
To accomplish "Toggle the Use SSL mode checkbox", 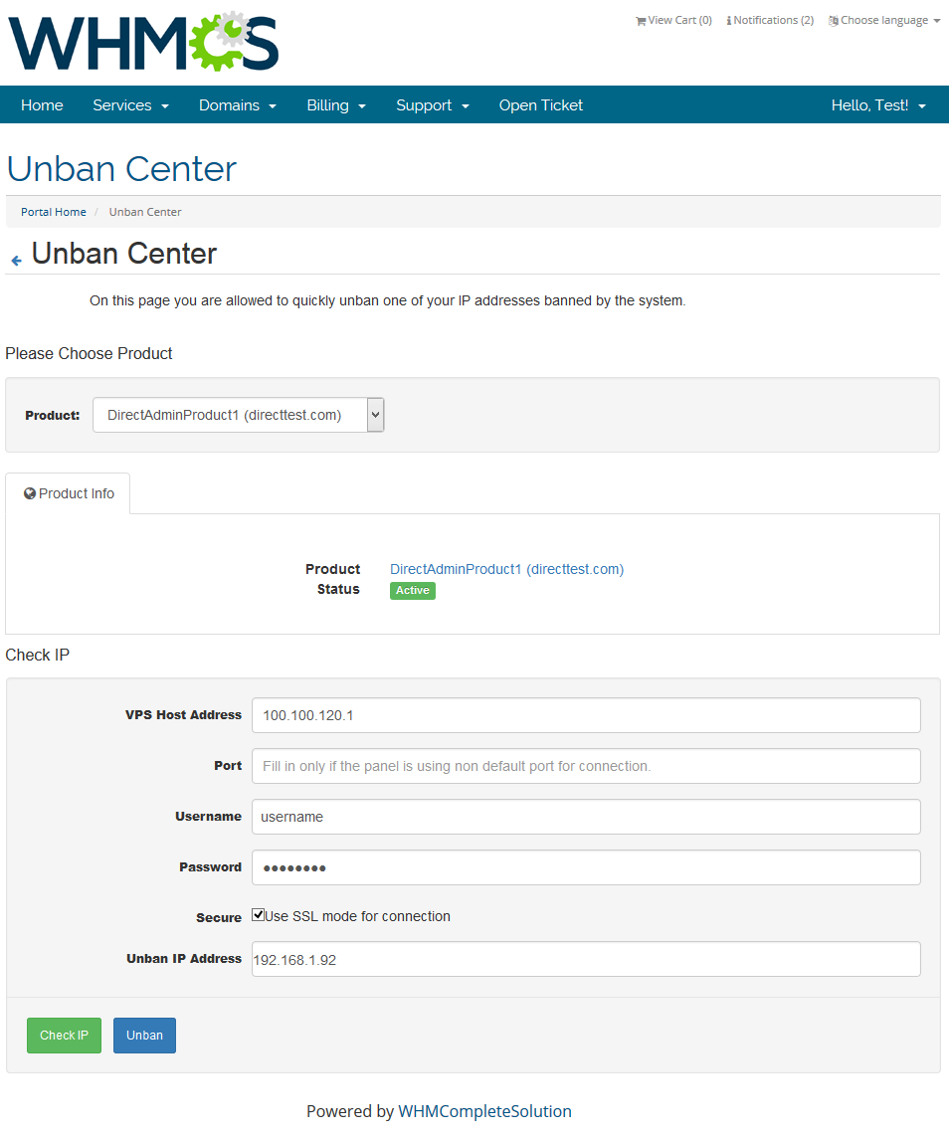I will (258, 915).
